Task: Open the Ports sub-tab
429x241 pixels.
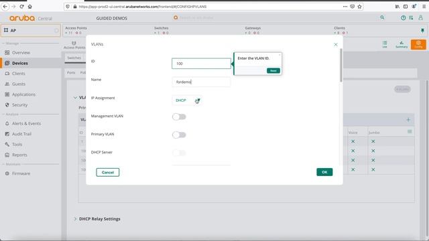Action: (x=71, y=73)
